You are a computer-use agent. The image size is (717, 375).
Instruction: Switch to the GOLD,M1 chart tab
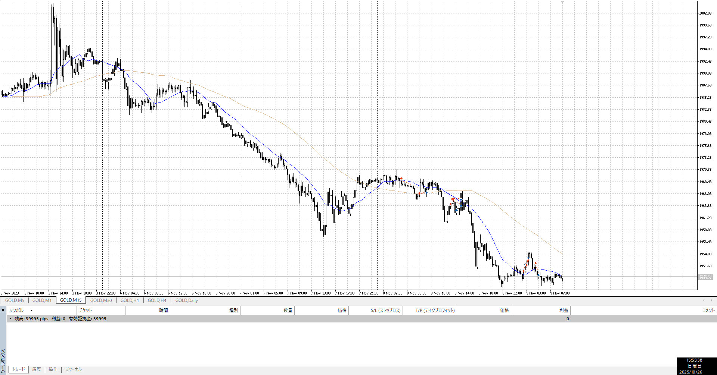42,300
